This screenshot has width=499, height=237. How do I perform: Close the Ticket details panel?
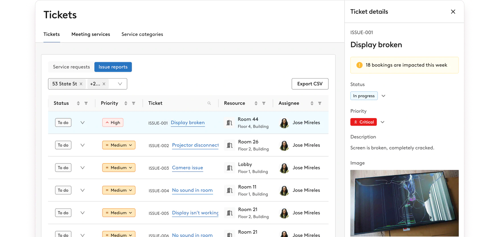[x=453, y=12]
